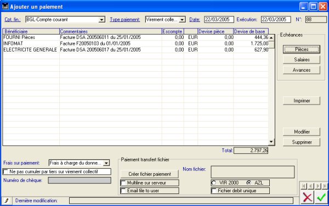Click the title bar application icon
The width and height of the screenshot is (329, 206).
tap(5, 6)
